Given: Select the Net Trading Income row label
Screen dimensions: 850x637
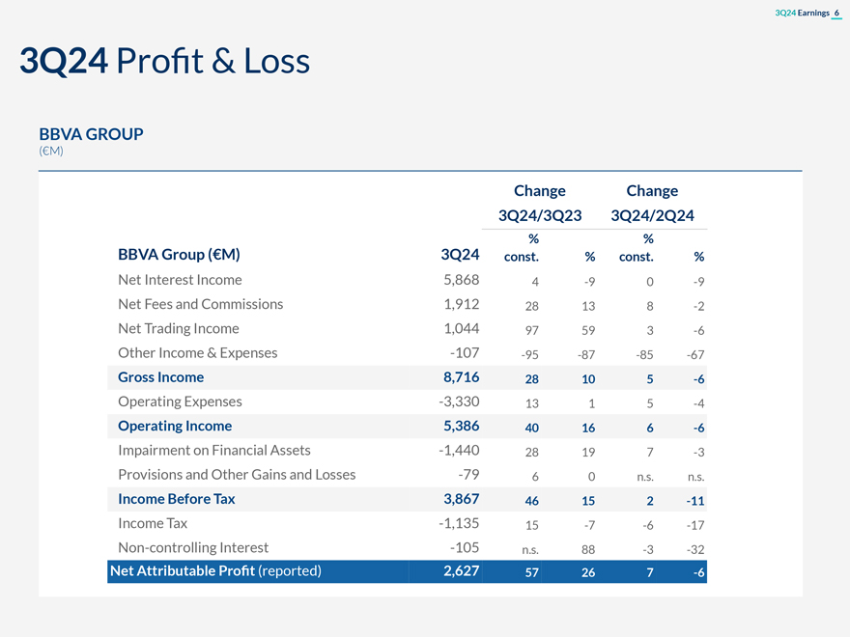Looking at the screenshot, I should [178, 328].
